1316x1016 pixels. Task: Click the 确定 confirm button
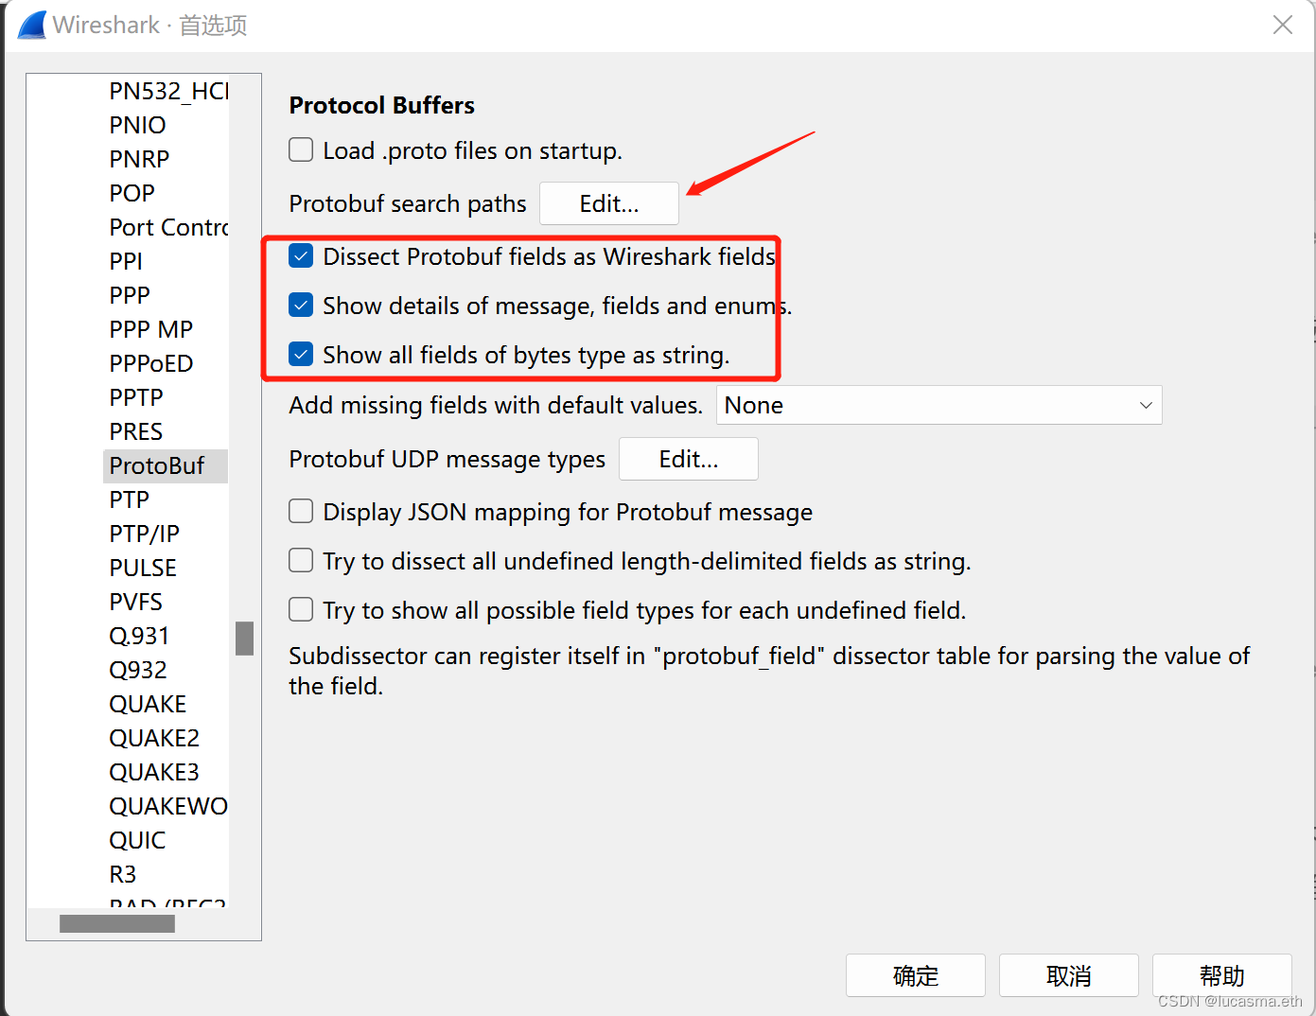pos(916,975)
